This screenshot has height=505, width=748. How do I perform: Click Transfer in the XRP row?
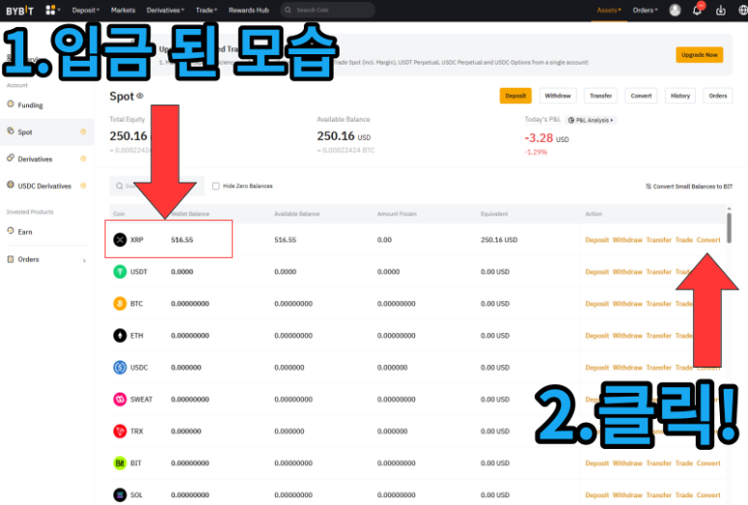tap(659, 240)
